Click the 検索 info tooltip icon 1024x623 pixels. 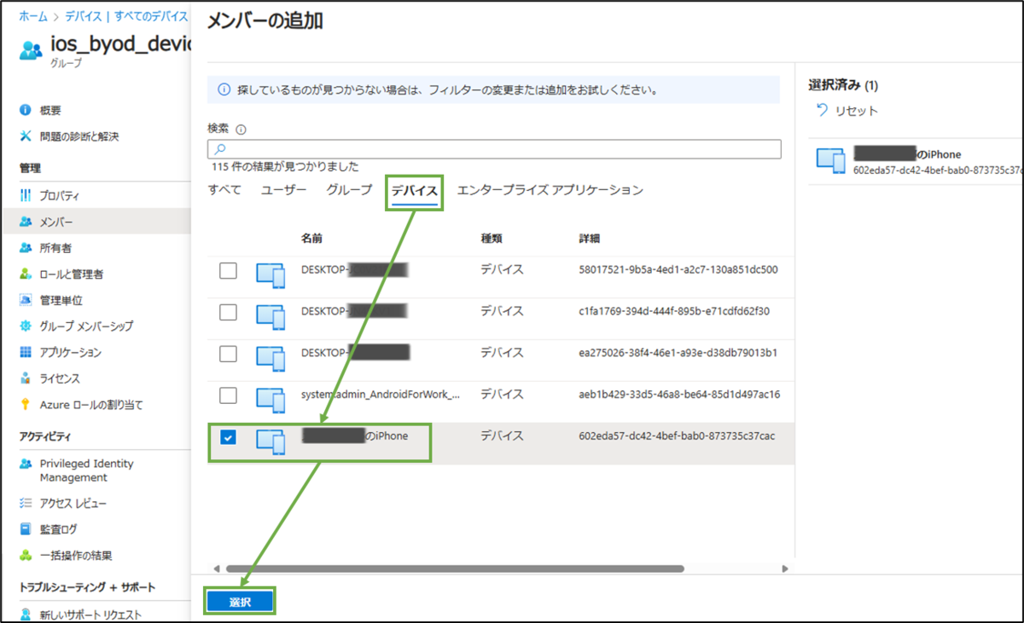coord(241,130)
